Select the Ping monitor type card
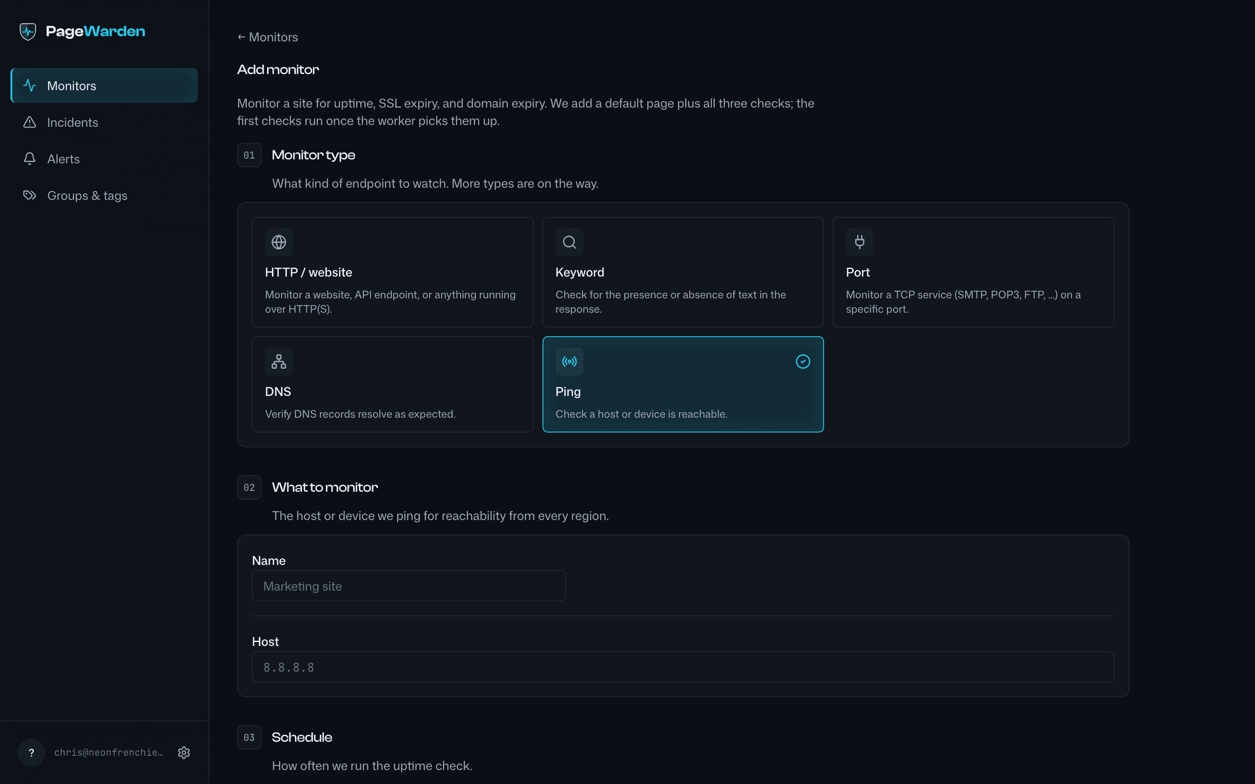This screenshot has height=784, width=1255. click(x=683, y=384)
